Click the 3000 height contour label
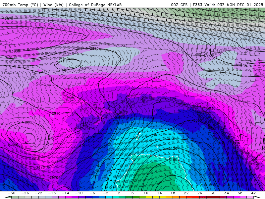 tap(16, 51)
